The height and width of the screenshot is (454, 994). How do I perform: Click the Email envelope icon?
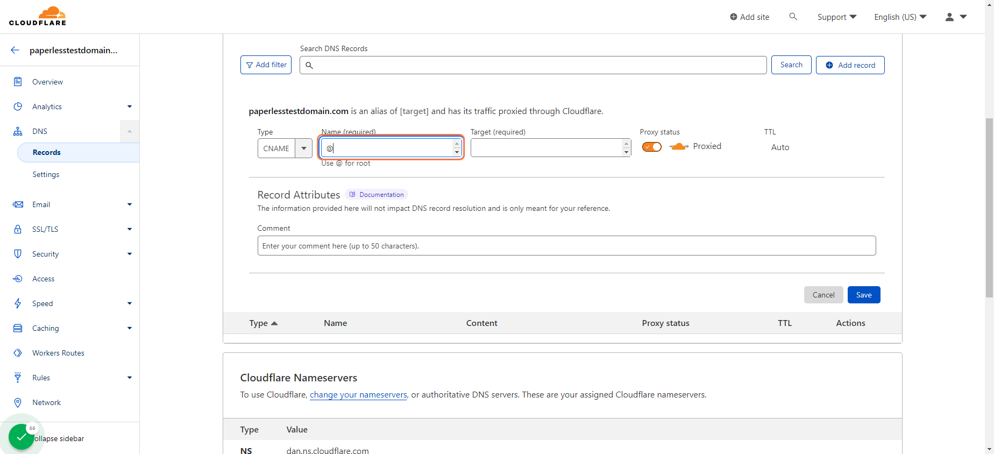(18, 204)
